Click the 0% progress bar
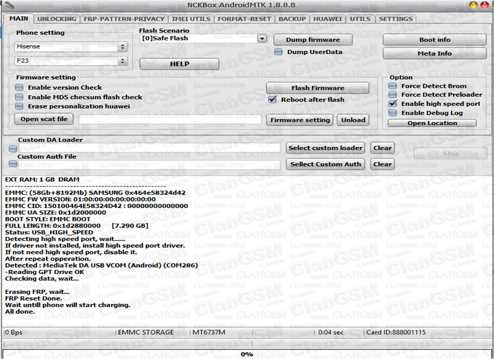The image size is (494, 359). click(247, 354)
